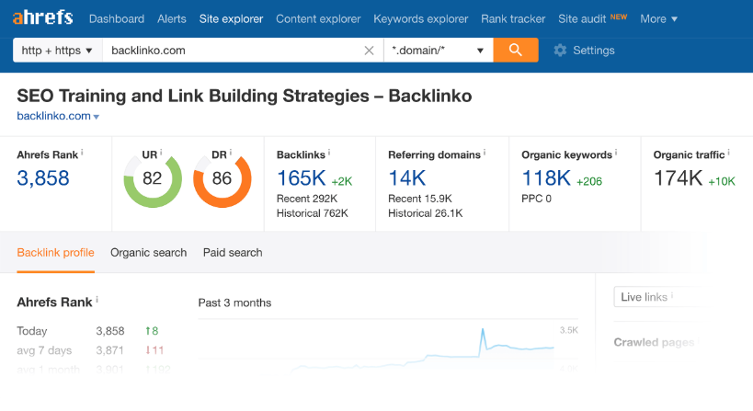Click the backlinko.com link under title
The width and height of the screenshot is (753, 411).
(x=53, y=116)
